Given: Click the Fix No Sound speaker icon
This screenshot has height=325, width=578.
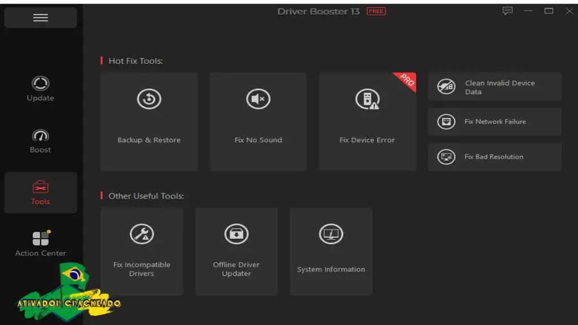Looking at the screenshot, I should click(258, 99).
